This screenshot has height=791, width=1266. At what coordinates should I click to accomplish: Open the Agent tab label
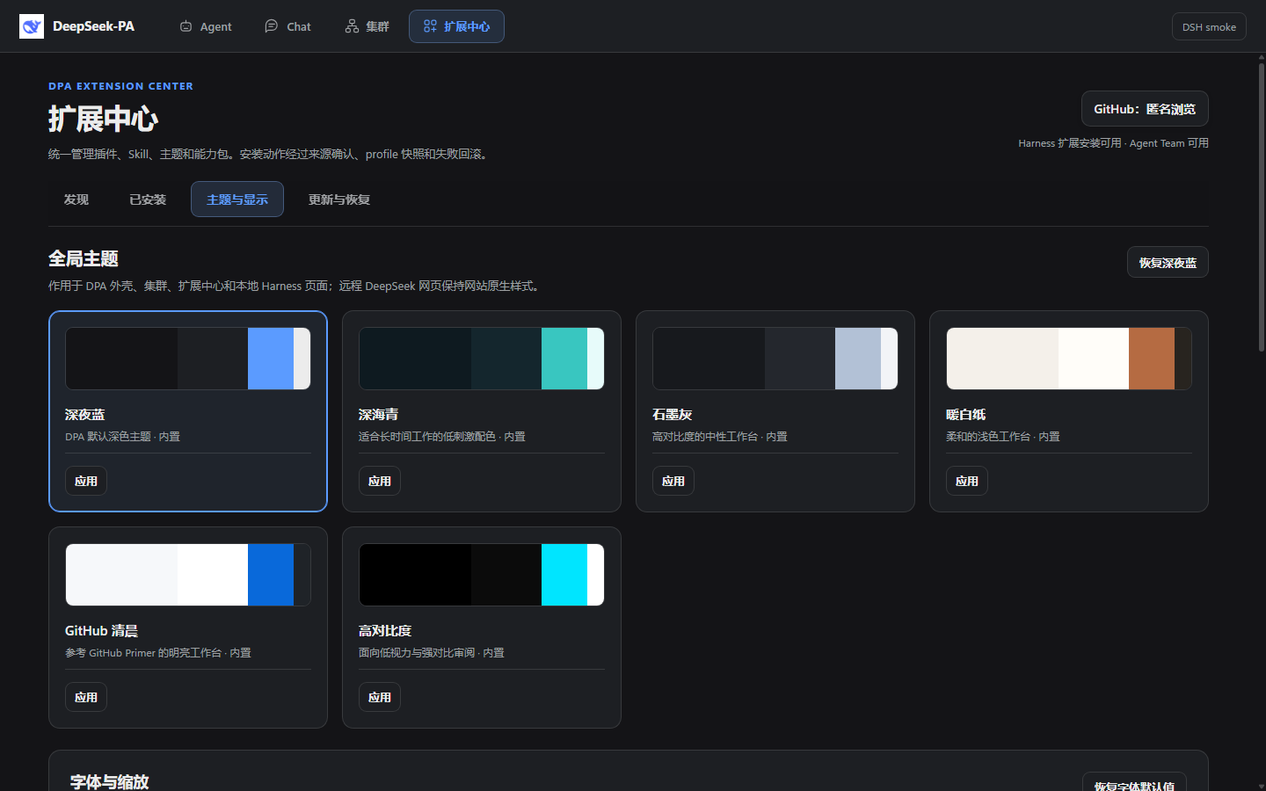pos(215,26)
